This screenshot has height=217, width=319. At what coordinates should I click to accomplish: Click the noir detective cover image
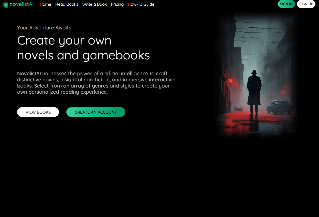[257, 75]
